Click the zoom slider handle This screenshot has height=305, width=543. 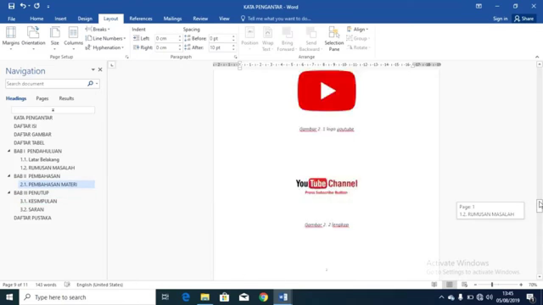[x=492, y=285]
